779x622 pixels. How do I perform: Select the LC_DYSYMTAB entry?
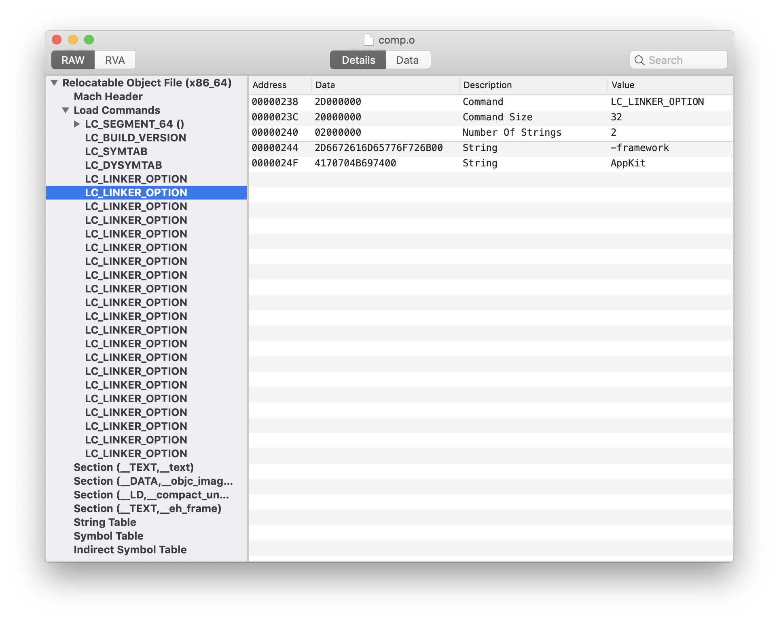[123, 165]
